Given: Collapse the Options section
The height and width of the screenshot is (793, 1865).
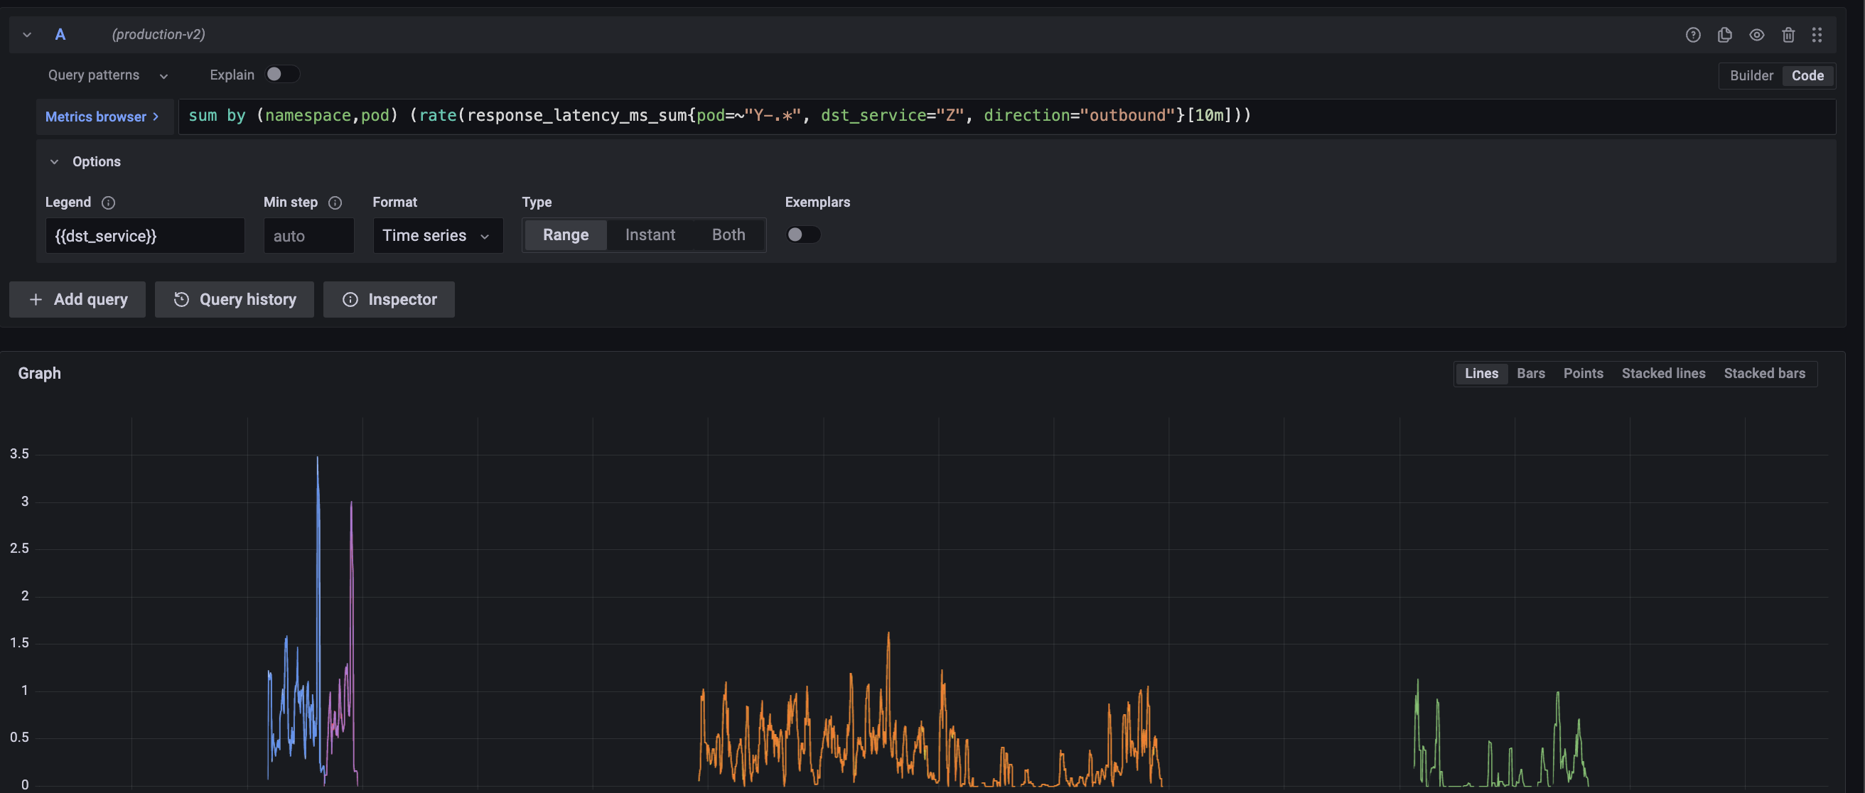Looking at the screenshot, I should click(x=55, y=161).
